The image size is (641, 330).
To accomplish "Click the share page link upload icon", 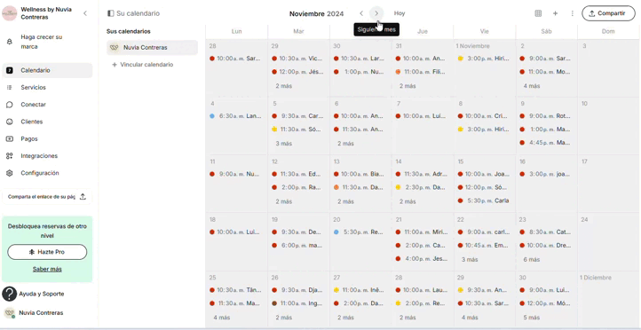I will 83,196.
